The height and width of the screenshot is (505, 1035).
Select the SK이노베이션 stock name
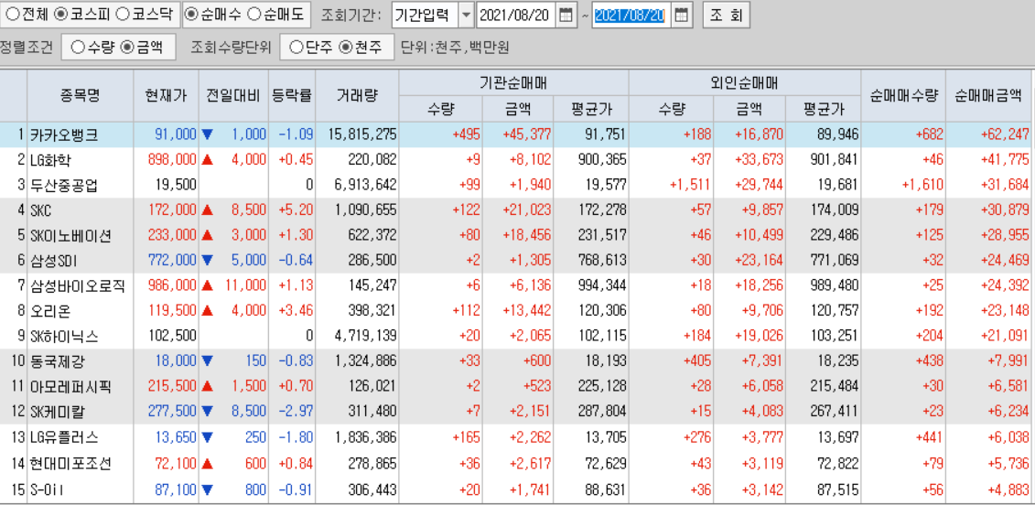point(70,235)
